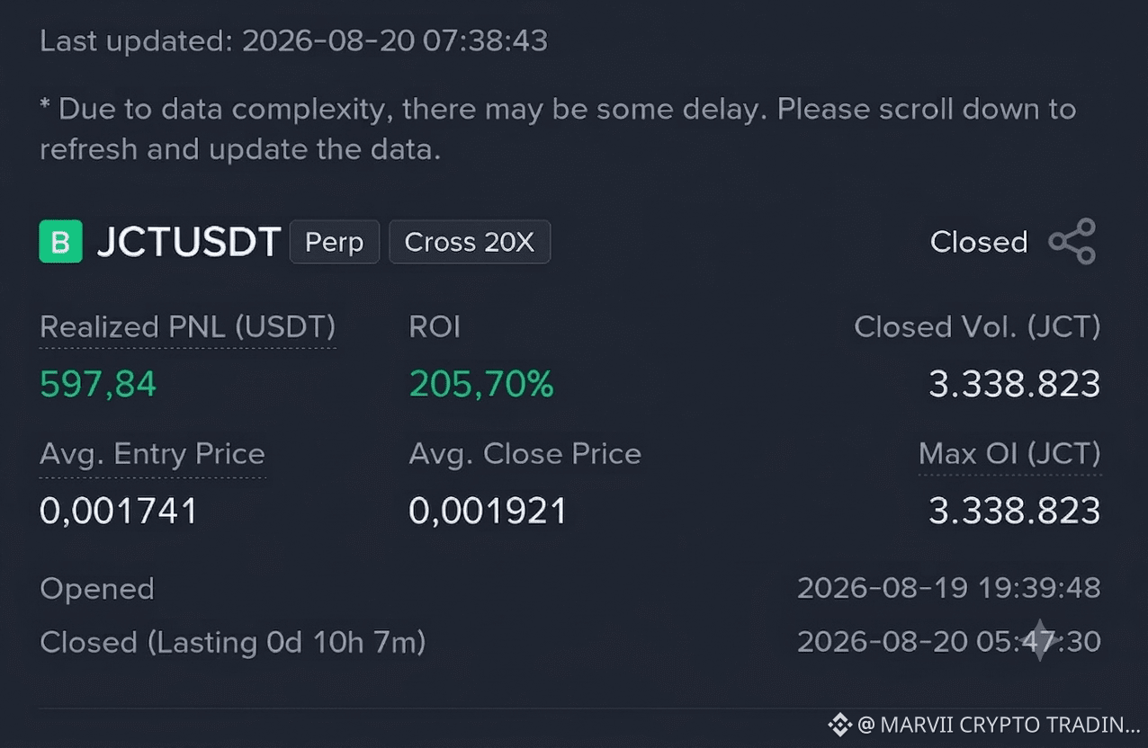Screen dimensions: 1148x748
Task: Click the MARVII CRYPTO TRADIN watermark text
Action: point(1000,725)
